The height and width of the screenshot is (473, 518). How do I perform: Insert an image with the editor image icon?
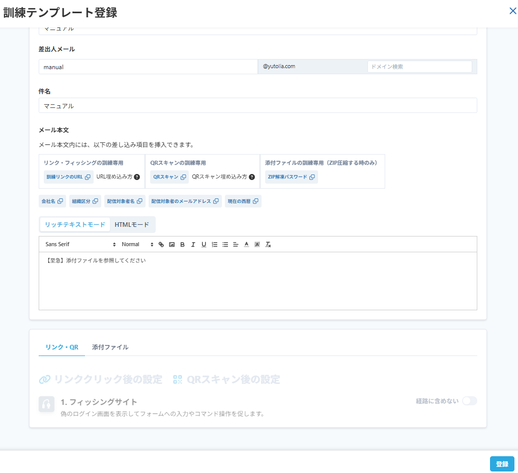(x=172, y=245)
